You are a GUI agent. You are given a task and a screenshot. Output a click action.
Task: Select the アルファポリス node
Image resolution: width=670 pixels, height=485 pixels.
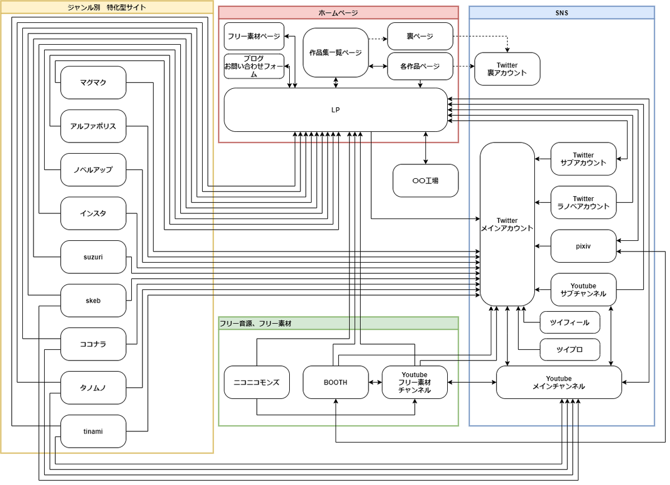pyautogui.click(x=93, y=126)
